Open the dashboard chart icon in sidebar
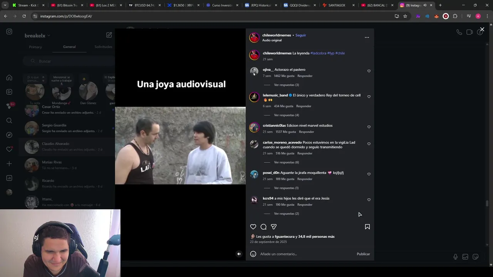The height and width of the screenshot is (277, 493). (9, 178)
